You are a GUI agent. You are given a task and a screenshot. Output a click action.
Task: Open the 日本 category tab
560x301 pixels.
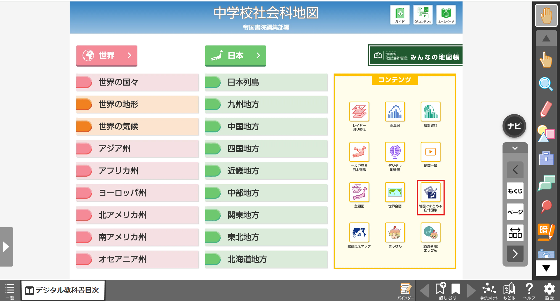(x=235, y=55)
